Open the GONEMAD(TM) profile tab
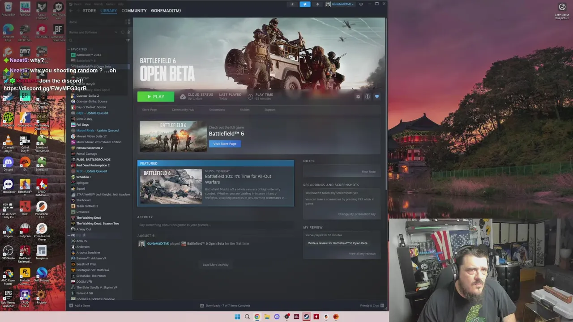The image size is (573, 322). pyautogui.click(x=166, y=11)
